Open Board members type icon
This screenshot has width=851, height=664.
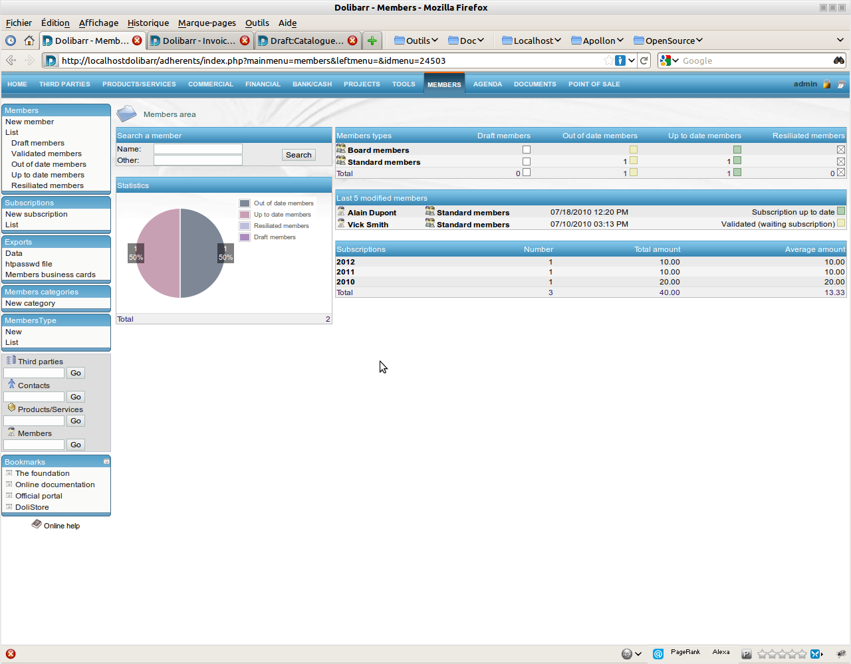pyautogui.click(x=341, y=149)
